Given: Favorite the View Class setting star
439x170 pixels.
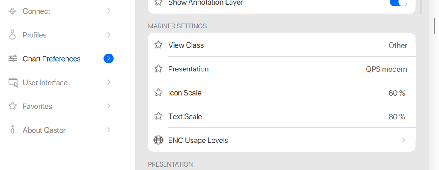Looking at the screenshot, I should (158, 45).
